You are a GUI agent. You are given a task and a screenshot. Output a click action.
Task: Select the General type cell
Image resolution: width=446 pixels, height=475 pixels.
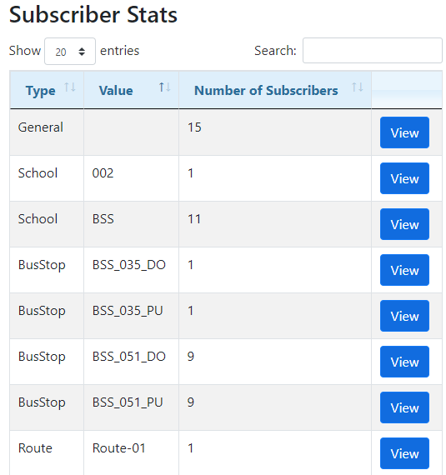[x=47, y=132]
